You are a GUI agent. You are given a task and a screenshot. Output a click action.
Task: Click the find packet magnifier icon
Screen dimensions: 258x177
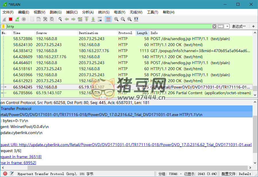click(60, 19)
